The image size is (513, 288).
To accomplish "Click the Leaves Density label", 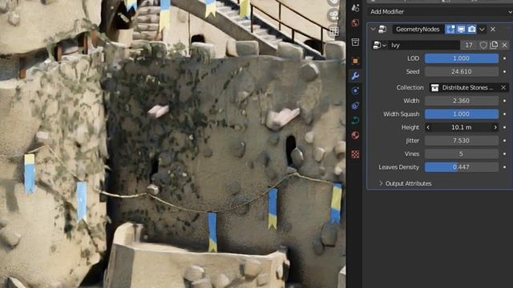I will pyautogui.click(x=399, y=167).
